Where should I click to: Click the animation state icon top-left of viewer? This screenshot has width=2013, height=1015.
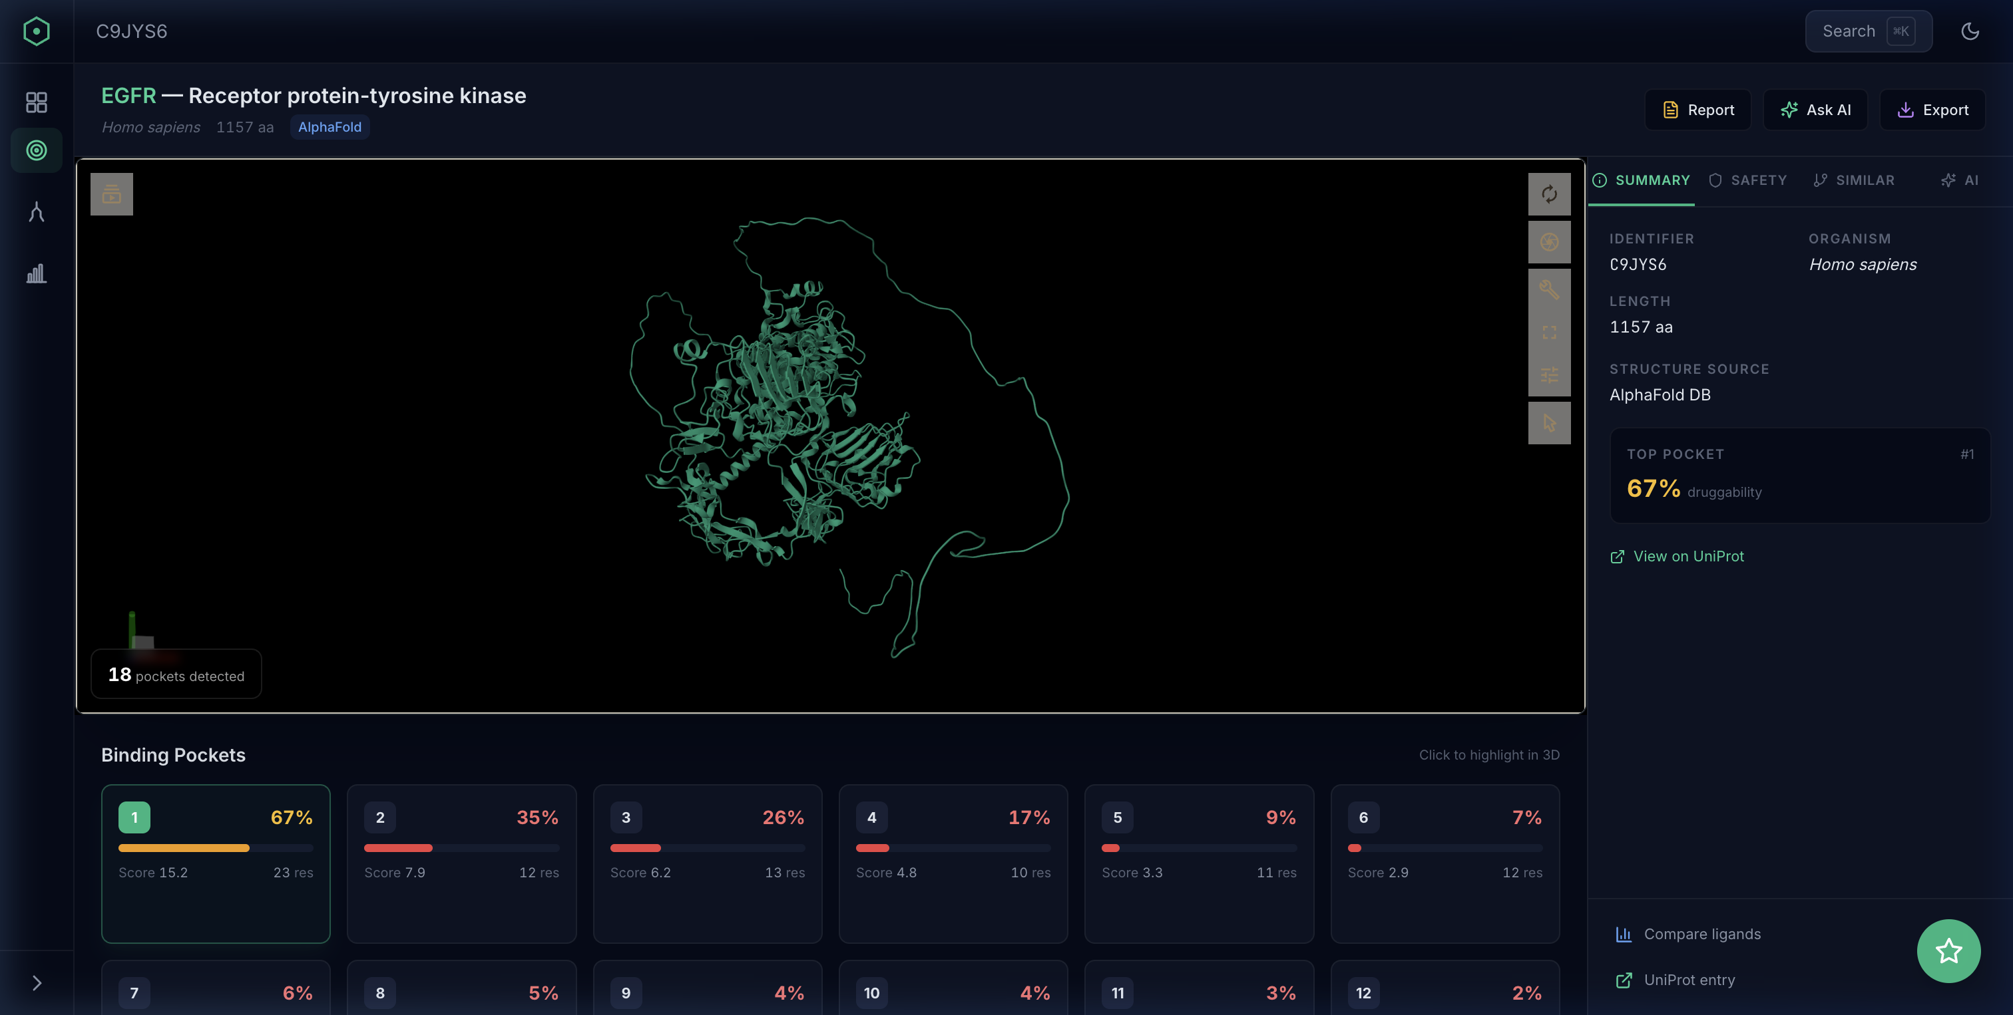pyautogui.click(x=112, y=194)
